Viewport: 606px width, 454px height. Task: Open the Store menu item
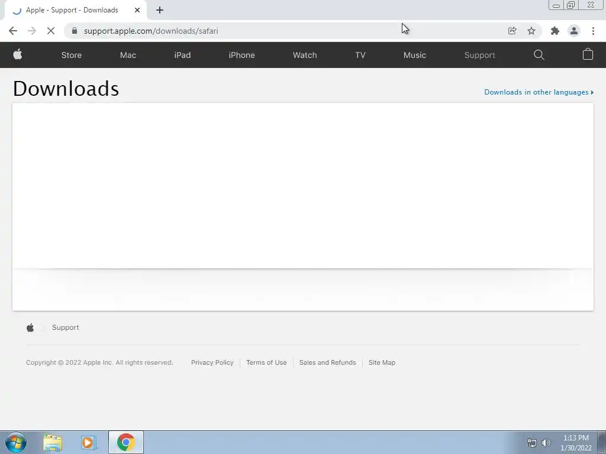[72, 55]
